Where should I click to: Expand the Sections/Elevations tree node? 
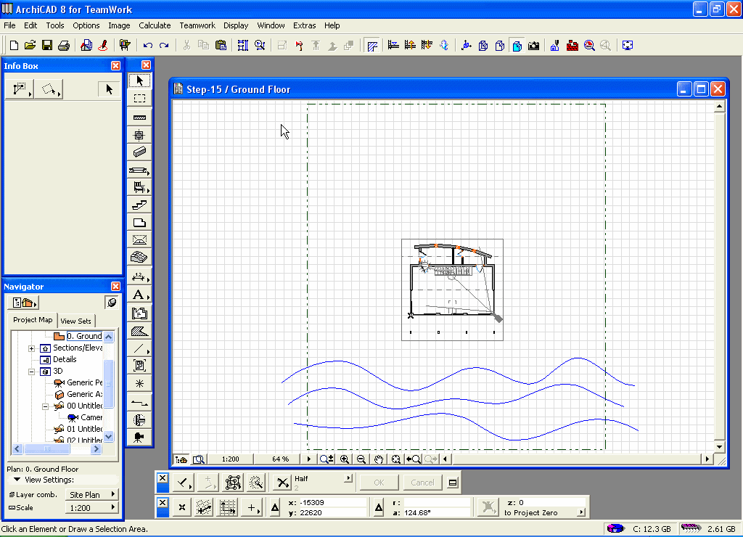32,348
